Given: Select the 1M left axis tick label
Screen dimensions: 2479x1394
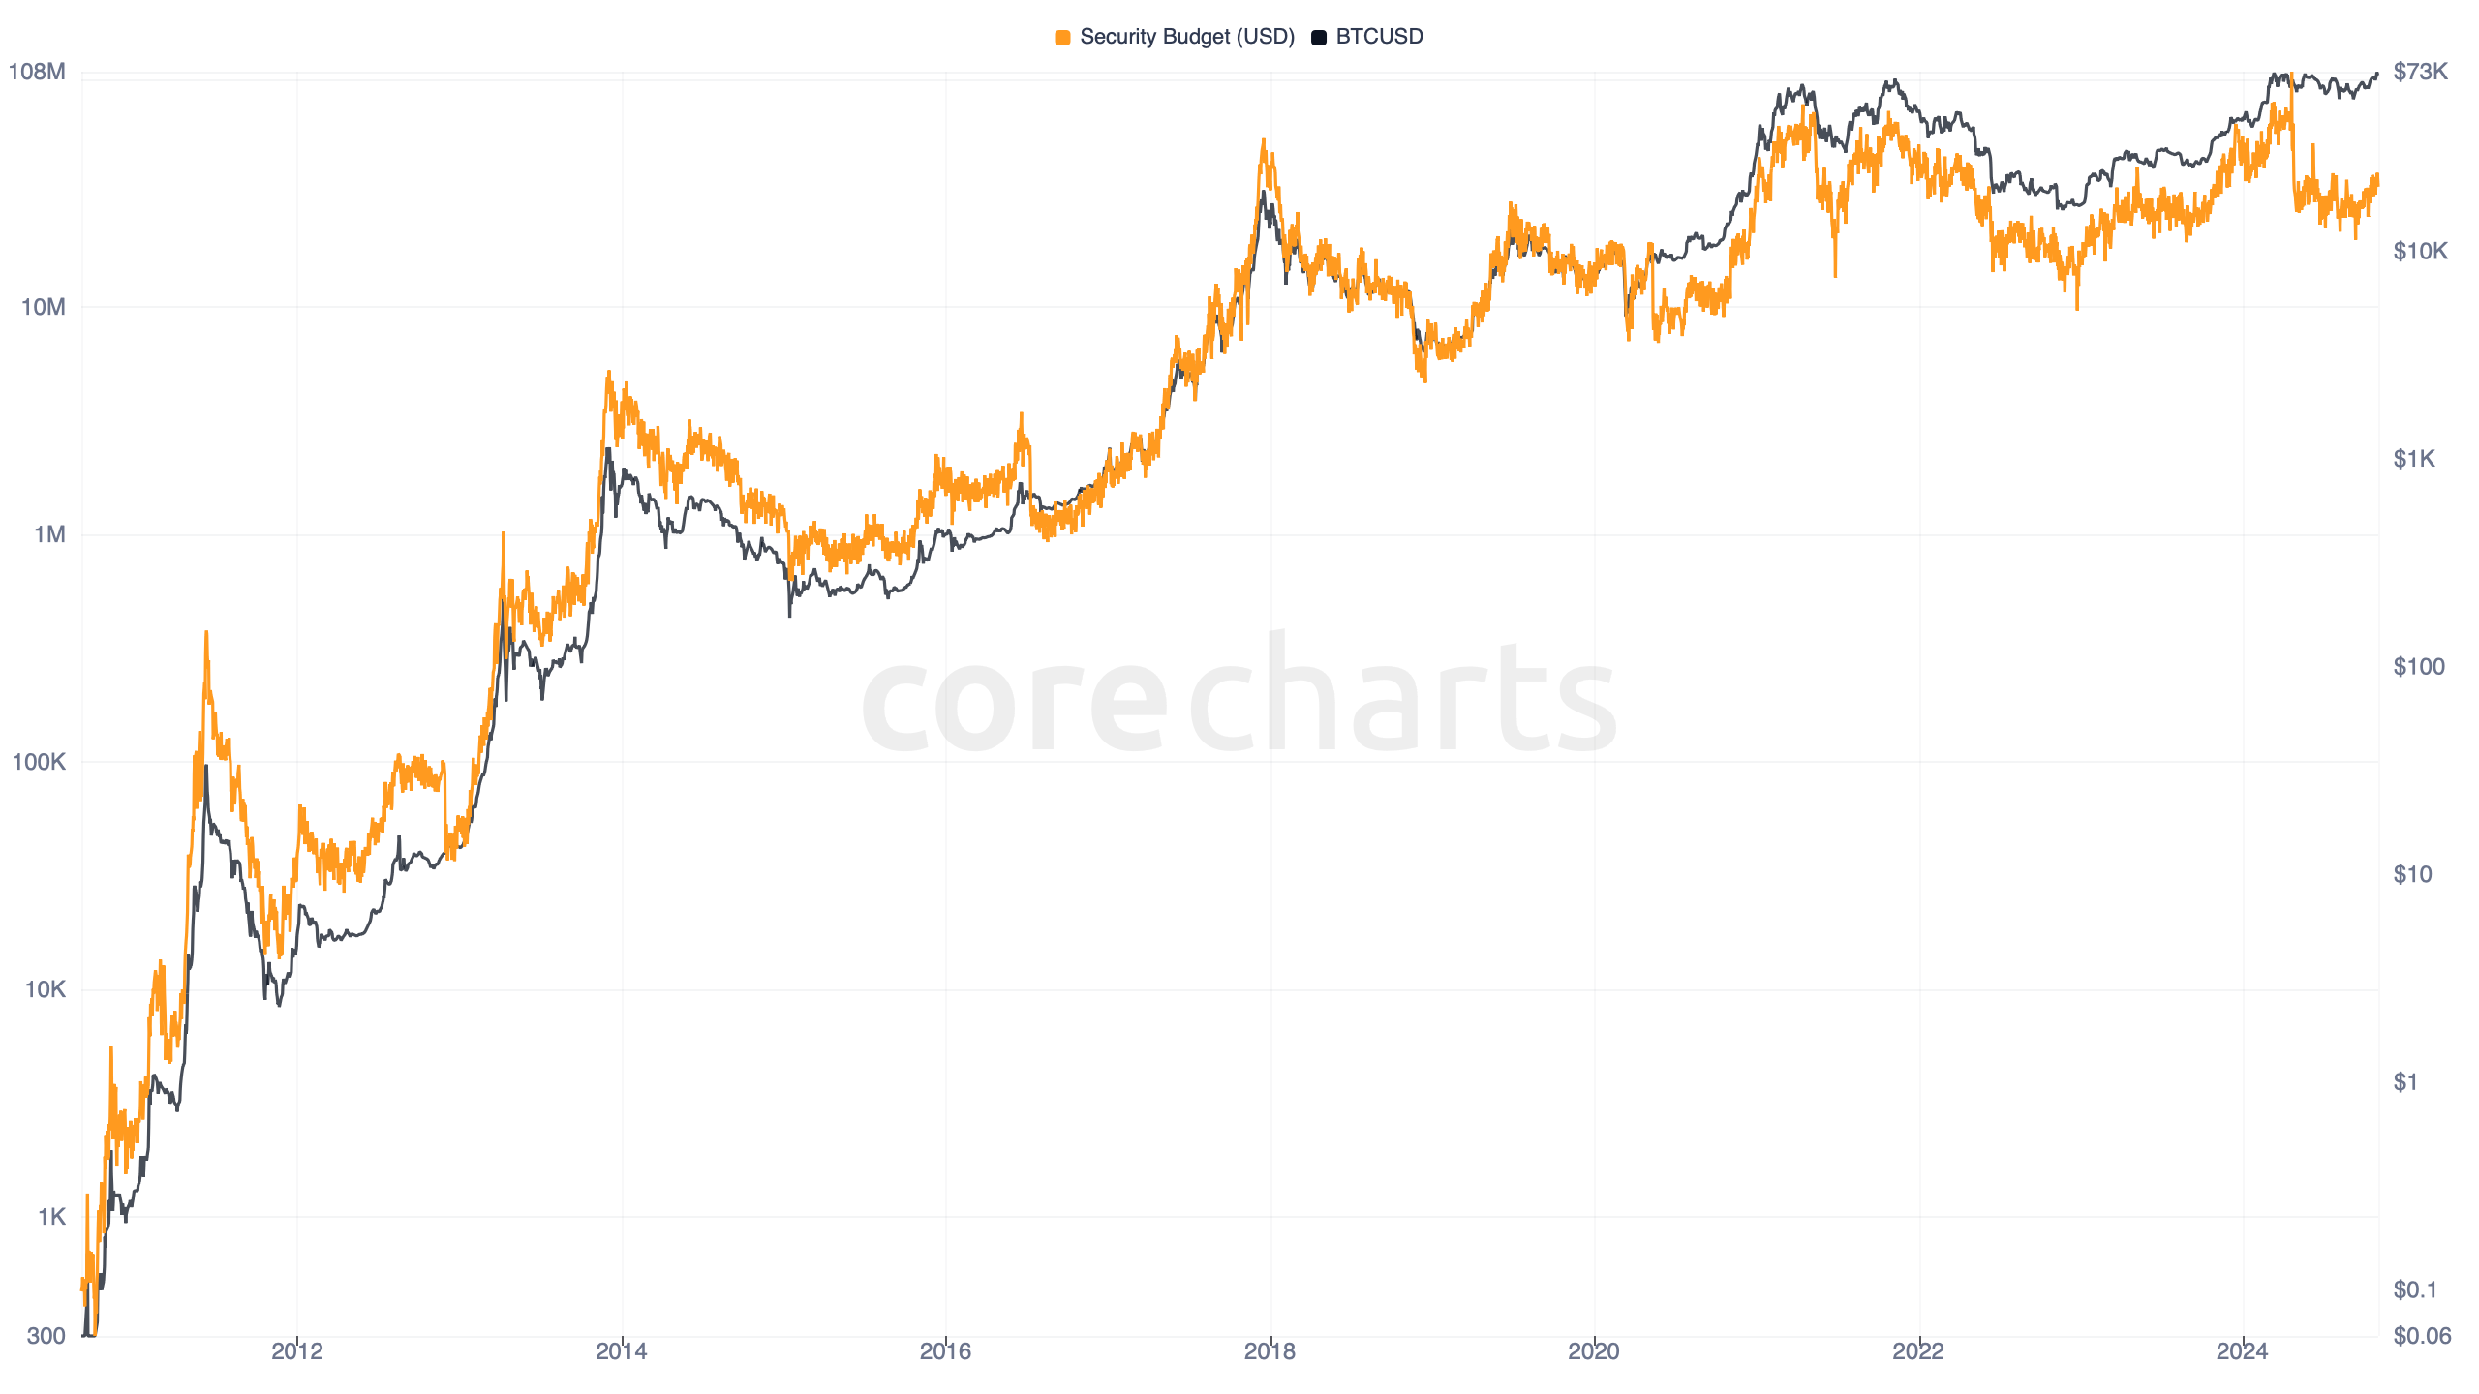Looking at the screenshot, I should tap(49, 534).
